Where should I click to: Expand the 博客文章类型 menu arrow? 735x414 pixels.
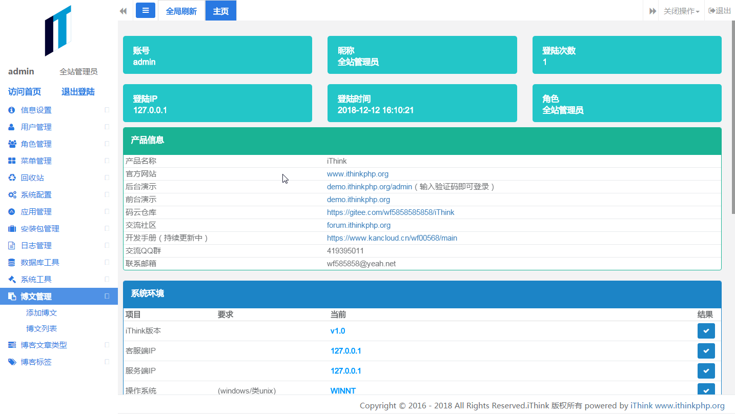[x=107, y=345]
